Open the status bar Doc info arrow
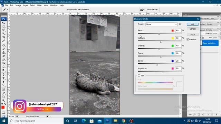Image resolution: width=221 pixels, height=124 pixels. (48, 116)
